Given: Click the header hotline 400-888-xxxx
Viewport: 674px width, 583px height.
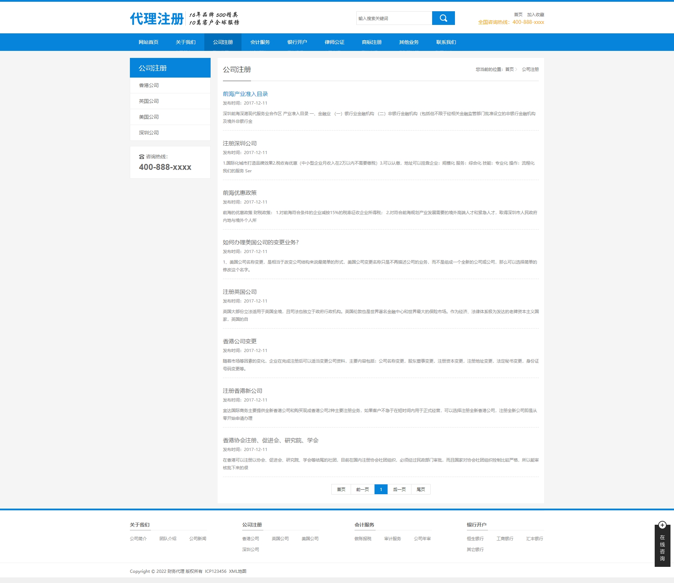Looking at the screenshot, I should tap(528, 22).
